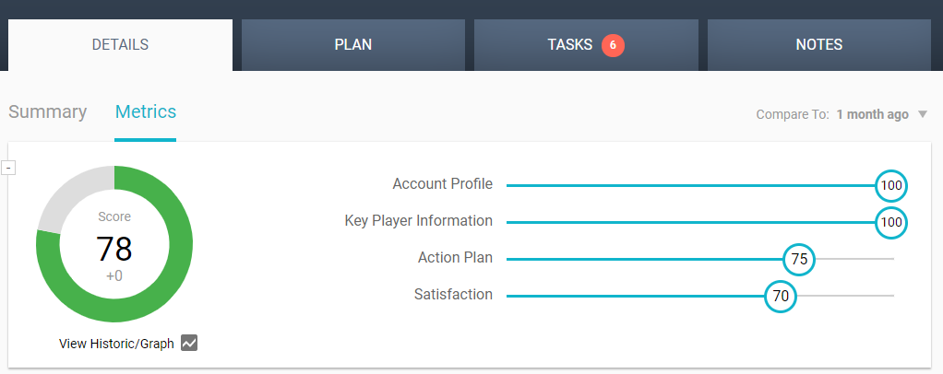Screen dimensions: 943x374
Task: Click the Account Profile slider handle at 100
Action: [x=891, y=185]
